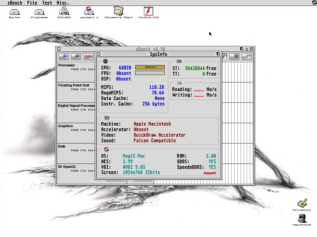Click the Papierkorb trash icon

(x=302, y=218)
